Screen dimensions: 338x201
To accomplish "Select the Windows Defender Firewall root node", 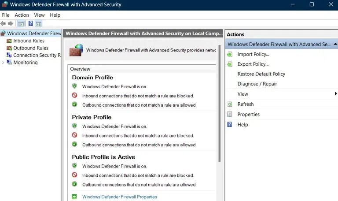I will pos(34,33).
